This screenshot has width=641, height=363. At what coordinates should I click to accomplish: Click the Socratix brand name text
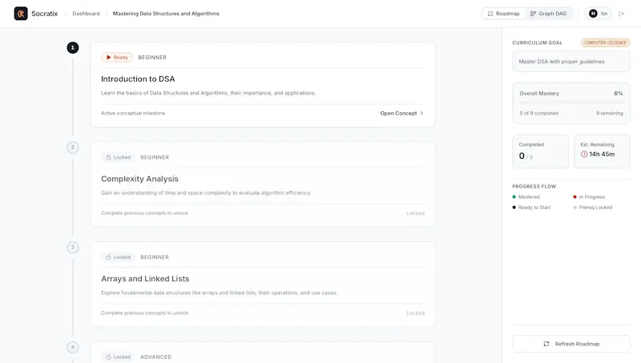click(45, 14)
